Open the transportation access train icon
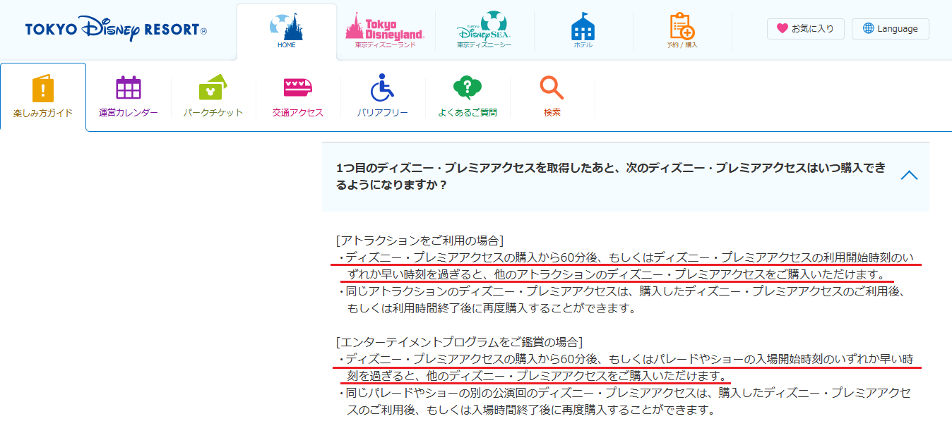 pos(298,88)
